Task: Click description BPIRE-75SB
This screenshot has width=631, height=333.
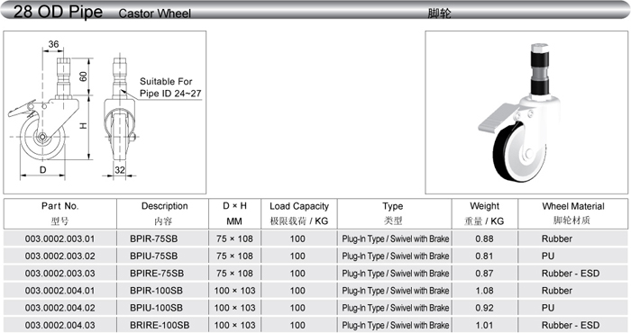Action: (157, 273)
